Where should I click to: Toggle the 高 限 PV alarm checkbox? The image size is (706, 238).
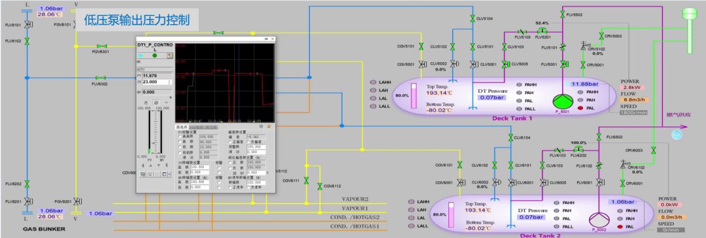[x=180, y=141]
